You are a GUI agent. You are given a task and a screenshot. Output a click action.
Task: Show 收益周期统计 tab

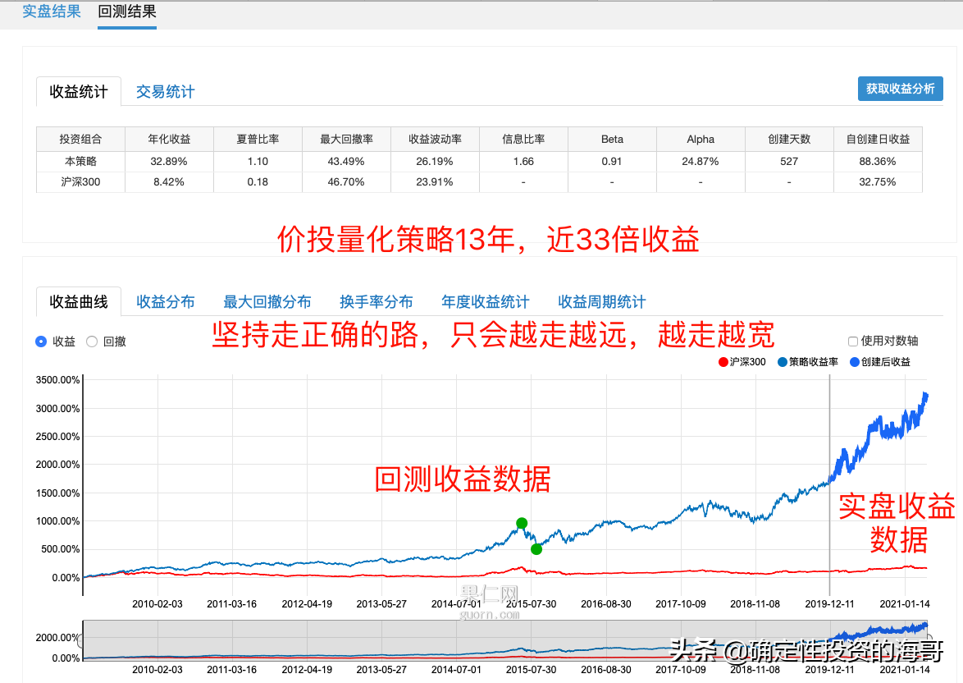pos(602,302)
